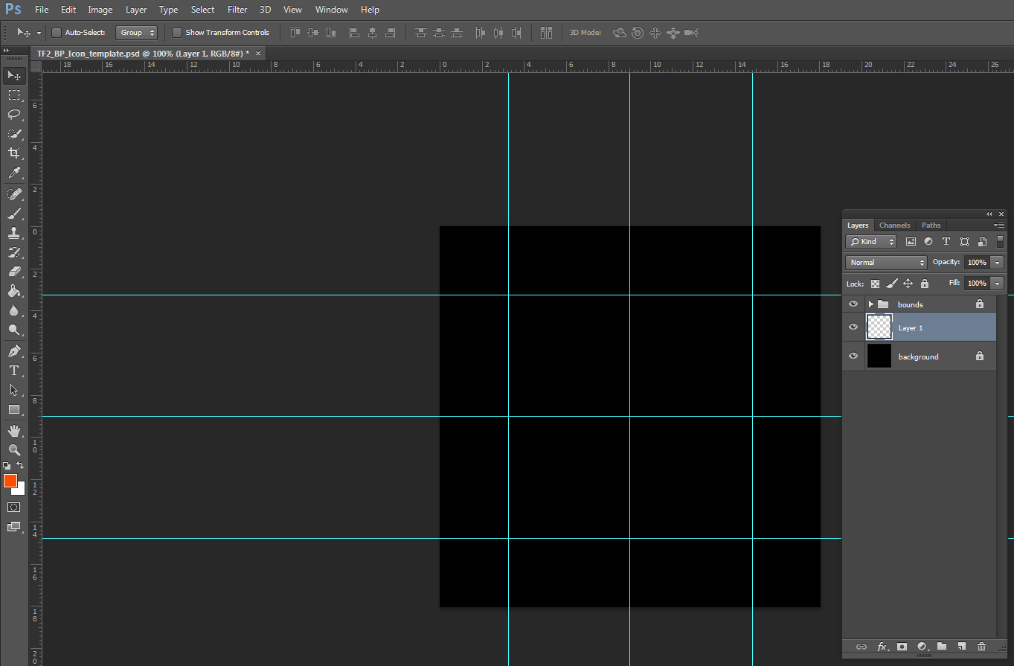Filter layers by pixel layers
This screenshot has height=666, width=1014.
pyautogui.click(x=911, y=242)
